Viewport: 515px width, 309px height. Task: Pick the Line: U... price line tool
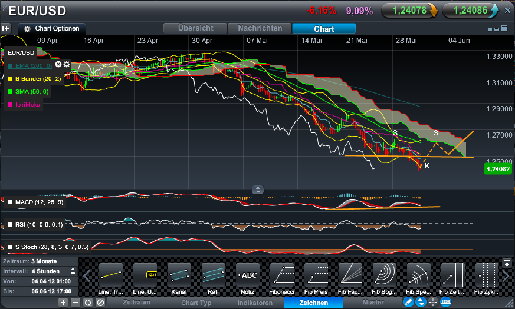(x=145, y=275)
